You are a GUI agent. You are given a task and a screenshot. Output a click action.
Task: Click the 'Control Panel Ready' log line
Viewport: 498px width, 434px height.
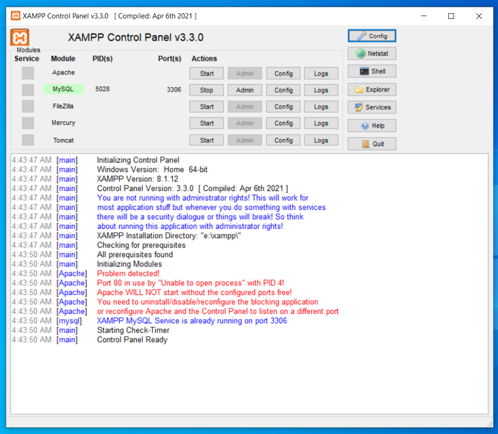[x=132, y=339]
